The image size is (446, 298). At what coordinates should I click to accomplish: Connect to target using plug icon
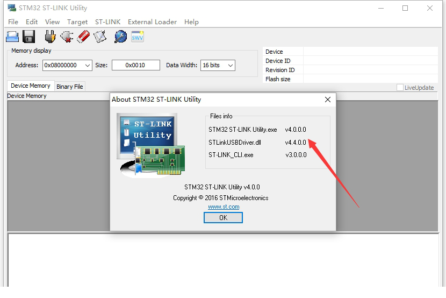50,37
